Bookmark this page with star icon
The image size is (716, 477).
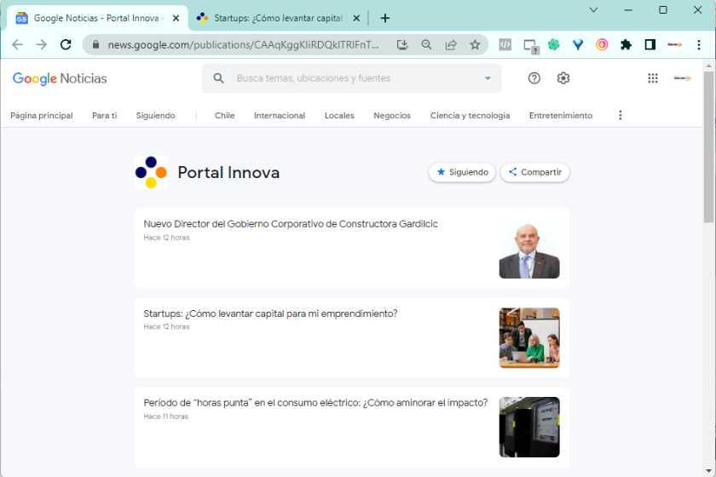475,45
